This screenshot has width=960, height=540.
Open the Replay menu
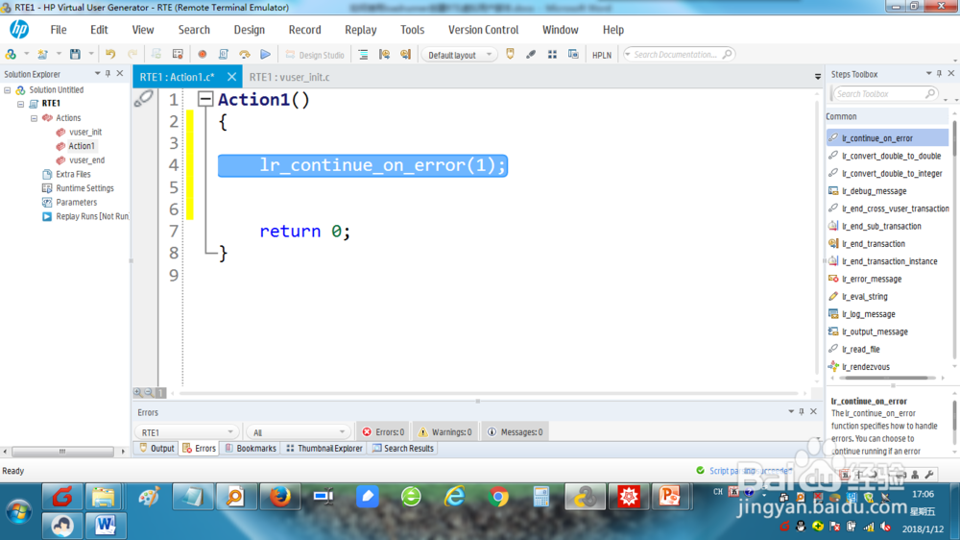361,30
